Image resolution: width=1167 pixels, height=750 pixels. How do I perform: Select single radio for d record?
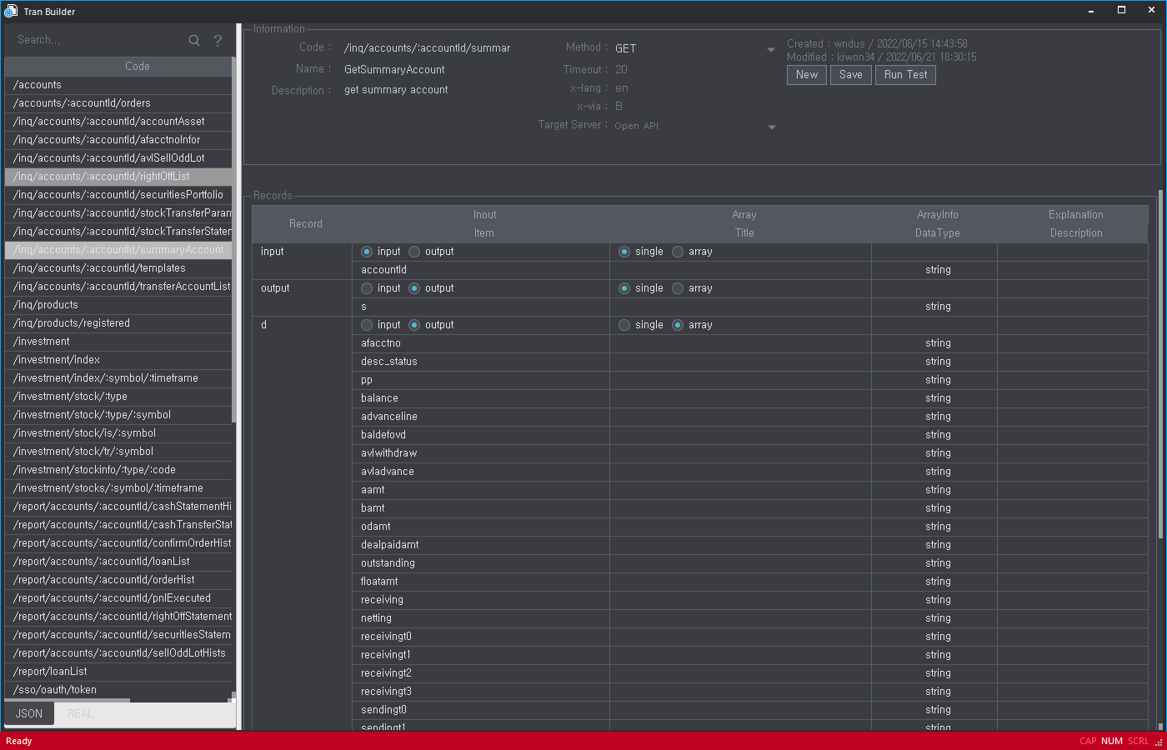[624, 325]
